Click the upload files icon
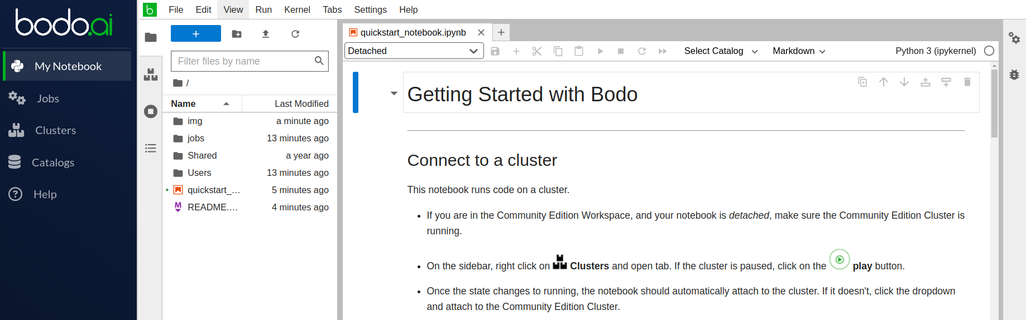 [x=266, y=34]
